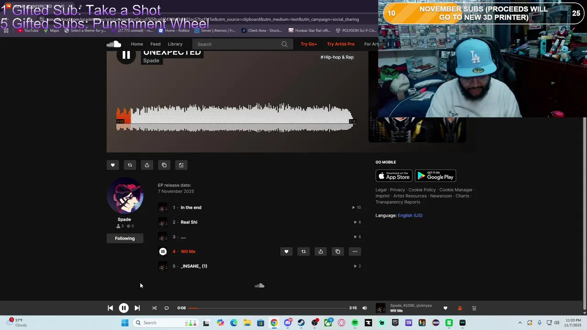Open the Spade artist link under the title
This screenshot has height=330, width=587.
151,60
